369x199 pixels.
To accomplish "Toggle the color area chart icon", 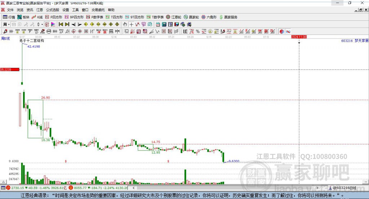I will click(53, 24).
